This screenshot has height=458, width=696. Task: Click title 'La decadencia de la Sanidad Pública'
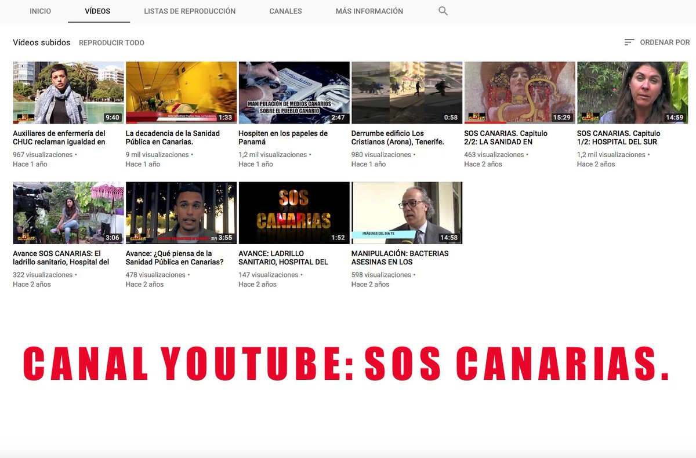click(173, 138)
